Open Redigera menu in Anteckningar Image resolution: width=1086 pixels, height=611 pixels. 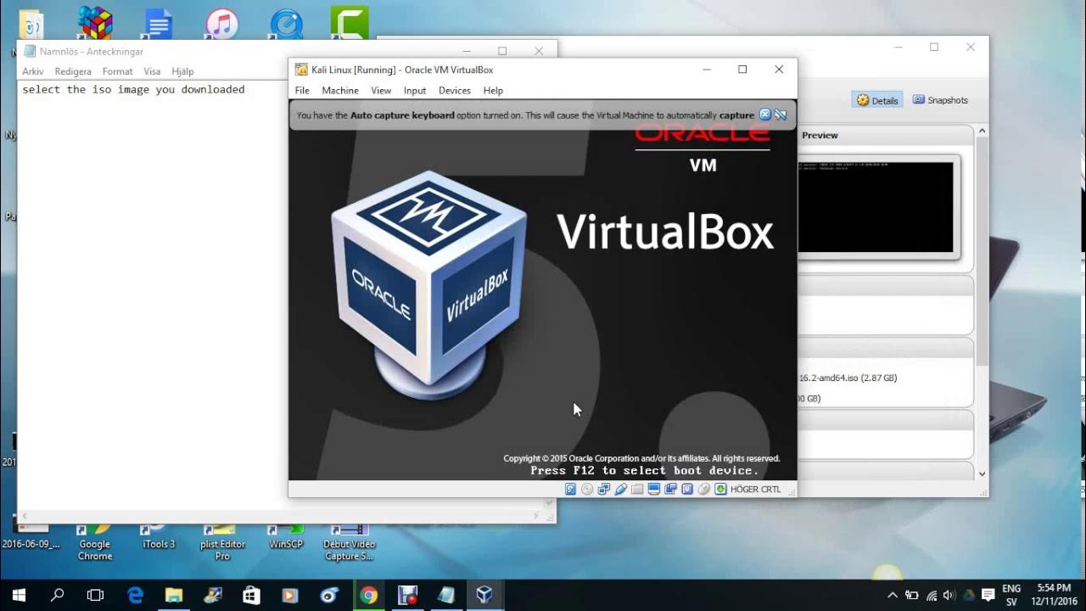coord(73,71)
